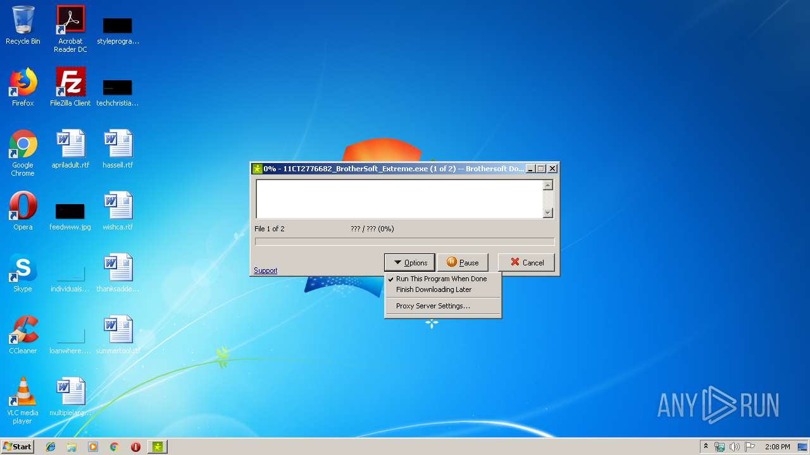Open the Start menu

click(18, 447)
